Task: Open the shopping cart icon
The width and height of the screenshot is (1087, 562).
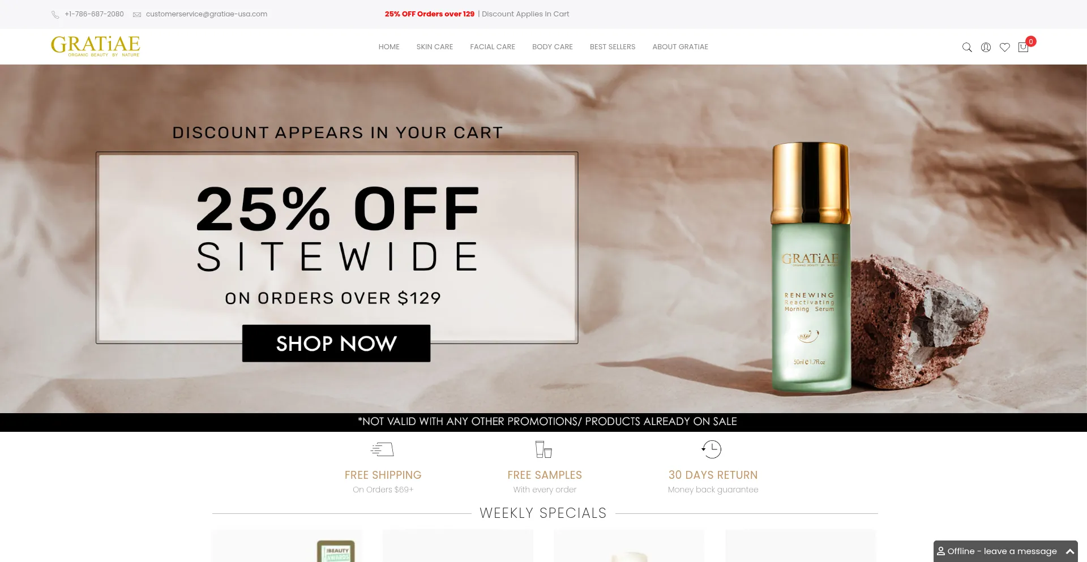Action: coord(1023,48)
